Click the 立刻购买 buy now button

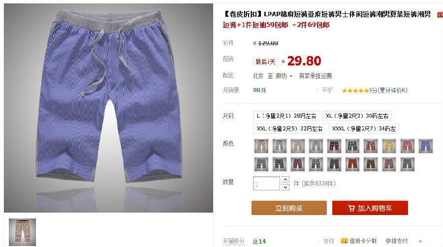289,208
